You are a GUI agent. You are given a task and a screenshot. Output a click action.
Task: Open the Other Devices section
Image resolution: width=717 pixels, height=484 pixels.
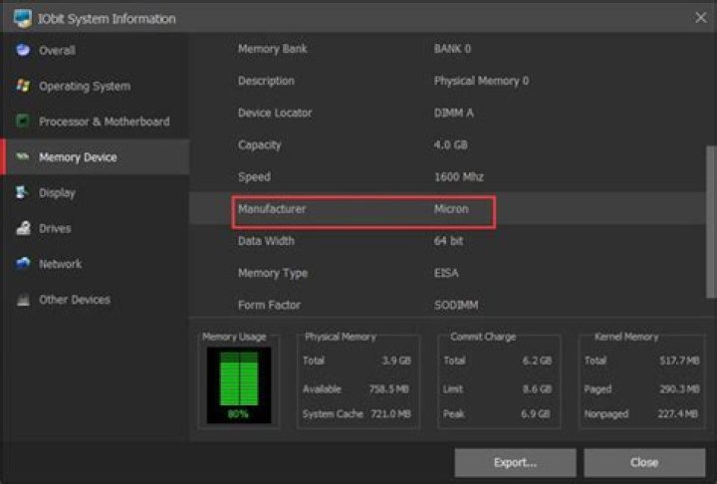96,300
